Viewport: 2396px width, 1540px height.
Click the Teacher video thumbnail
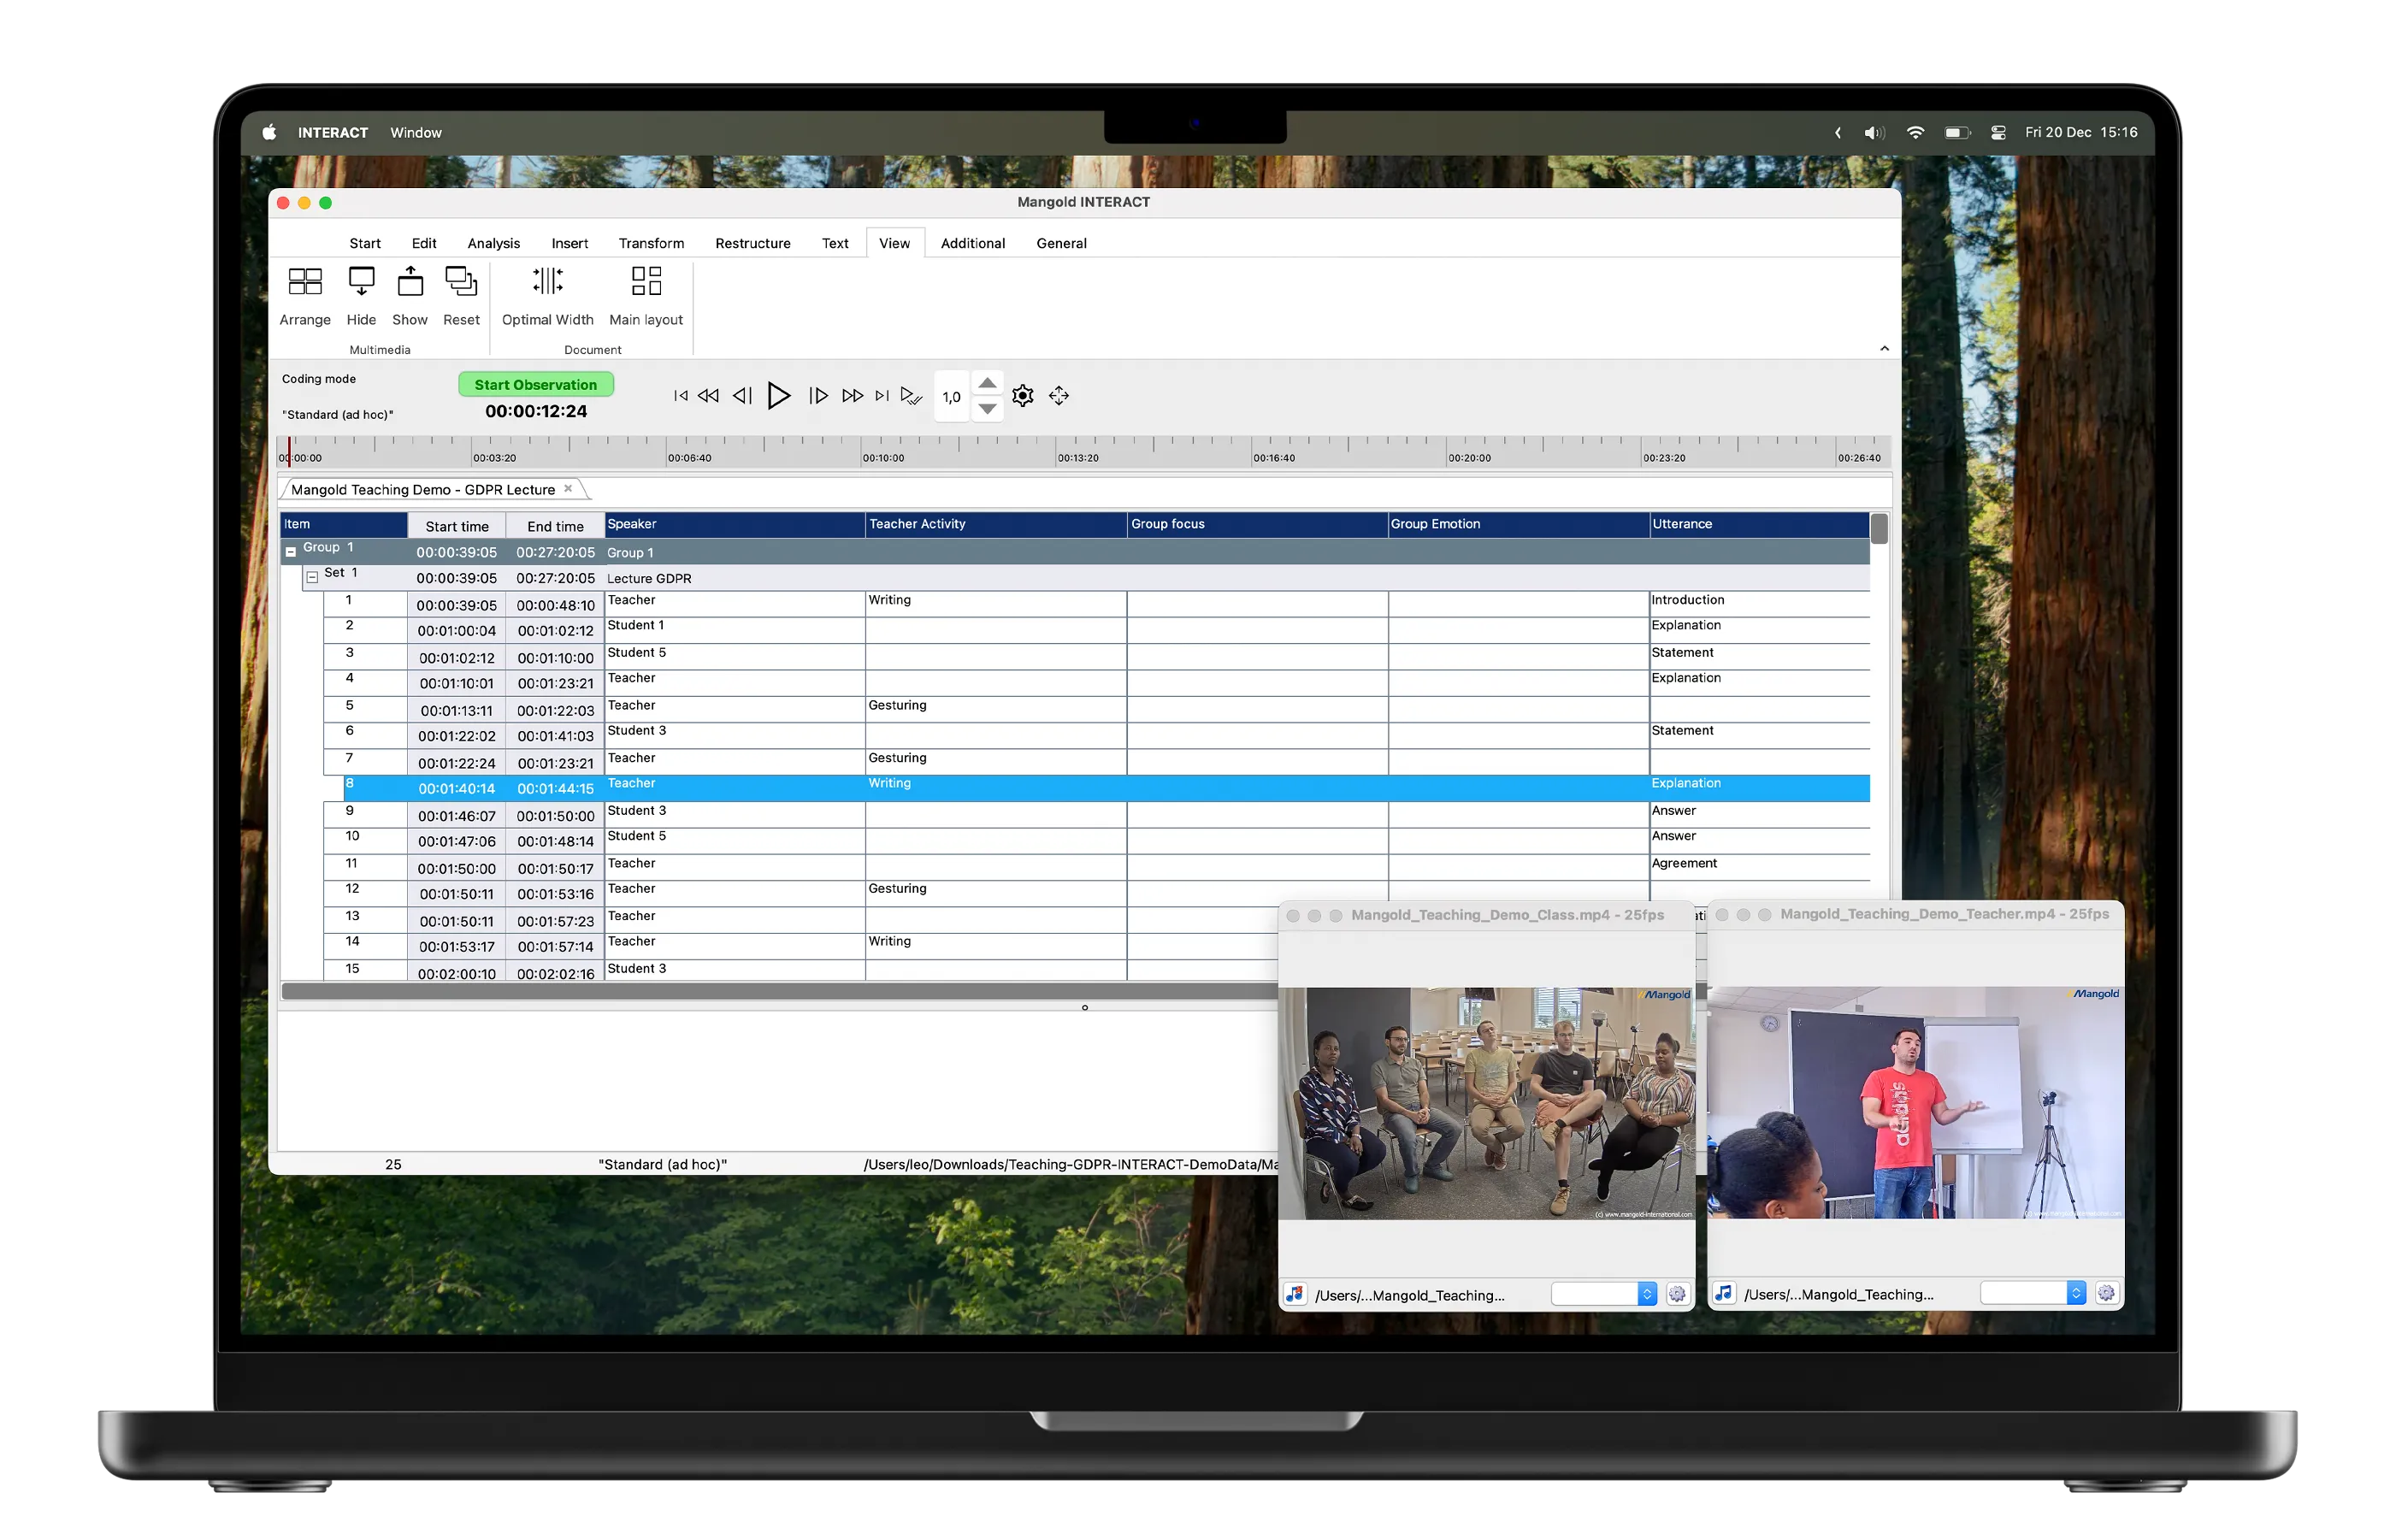(1915, 1102)
